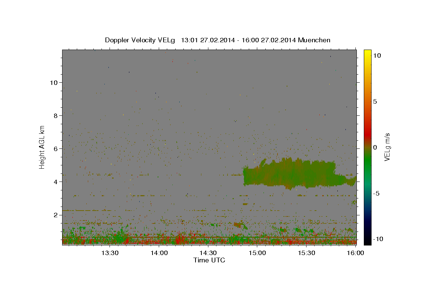Click the '13:30' time axis label

point(110,253)
